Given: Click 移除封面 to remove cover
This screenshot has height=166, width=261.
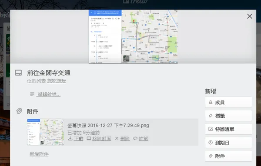Looking at the screenshot, I should 102,138.
